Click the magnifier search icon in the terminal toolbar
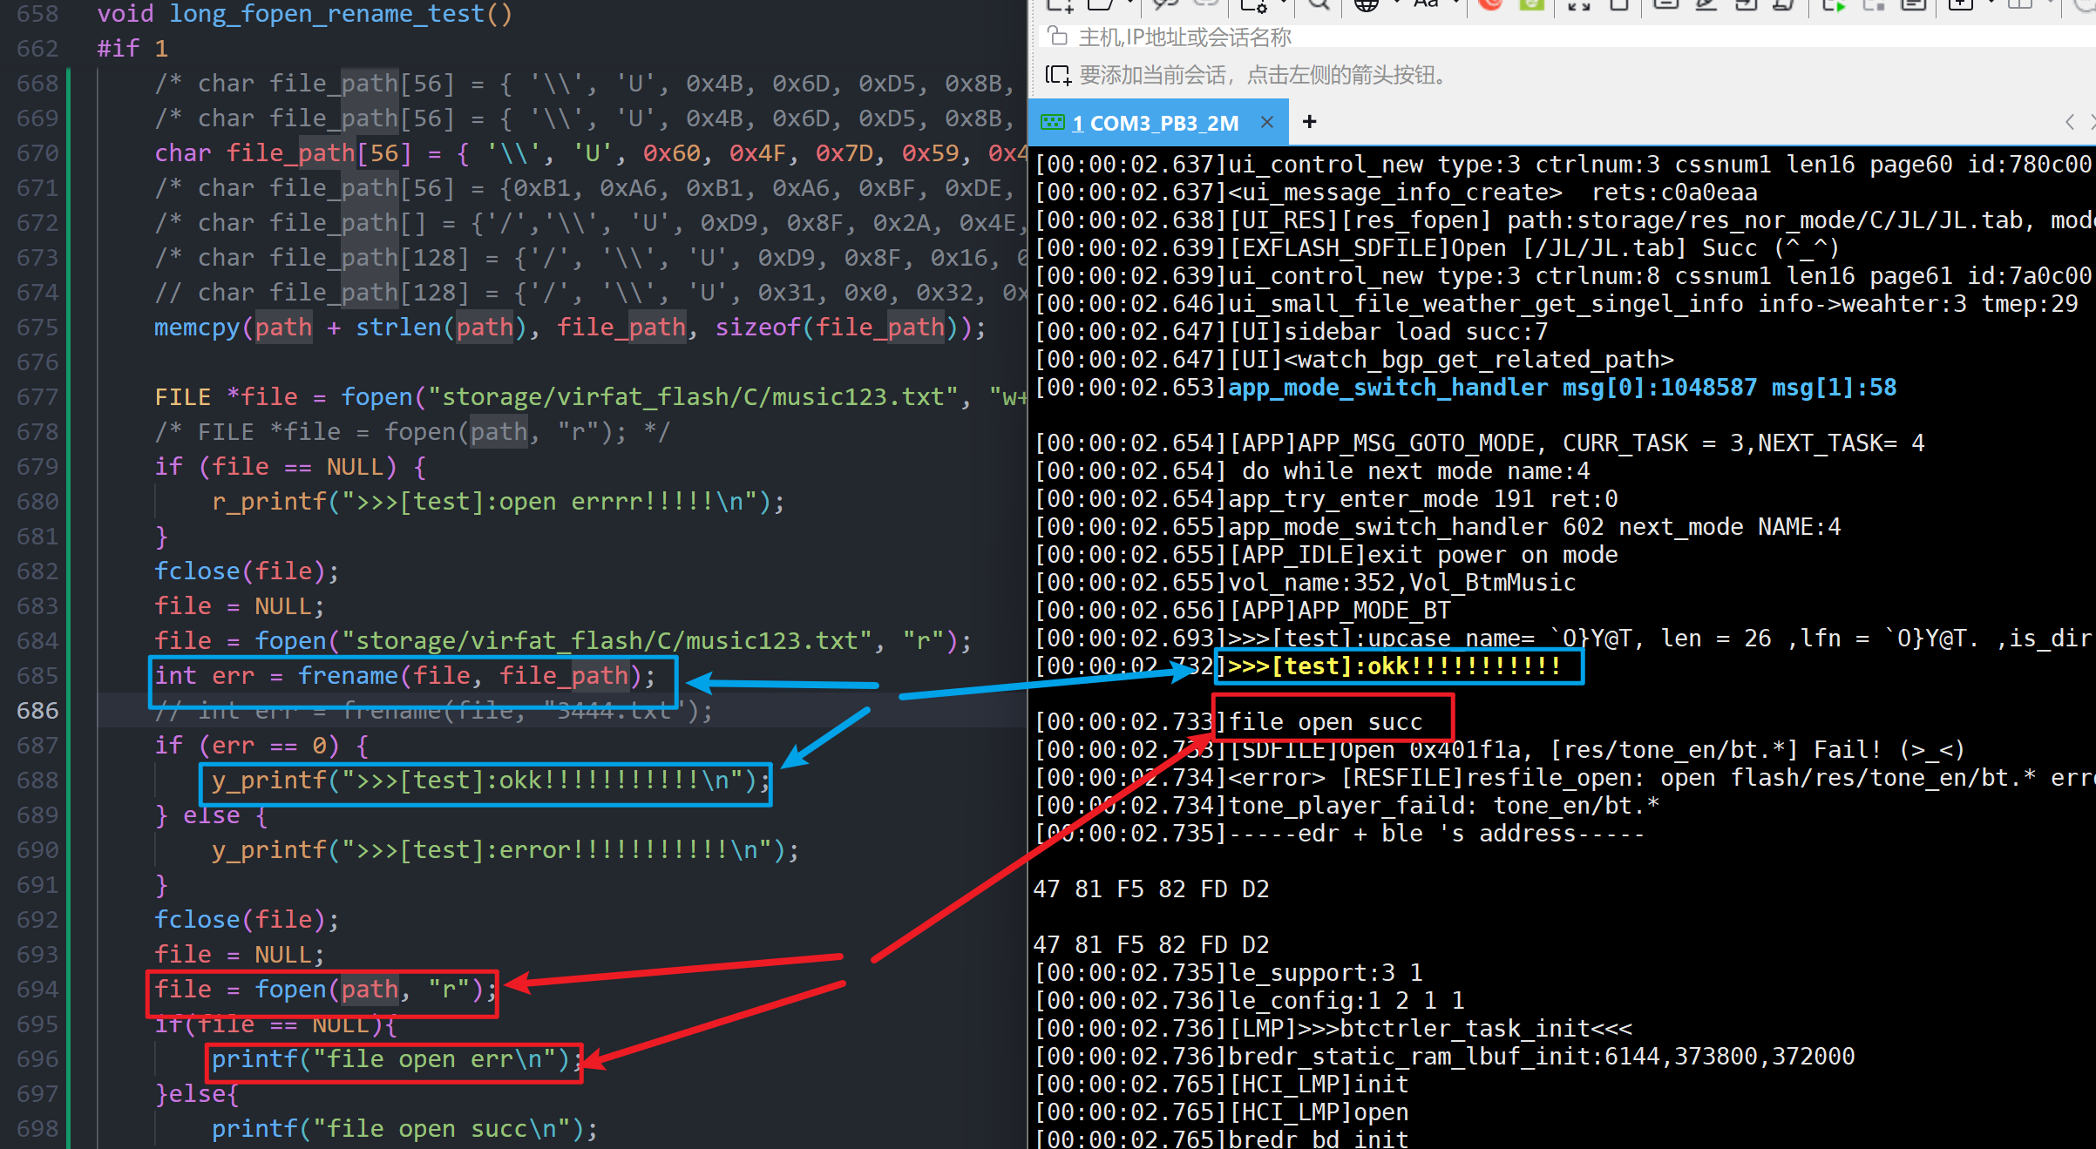2096x1149 pixels. 1319,4
